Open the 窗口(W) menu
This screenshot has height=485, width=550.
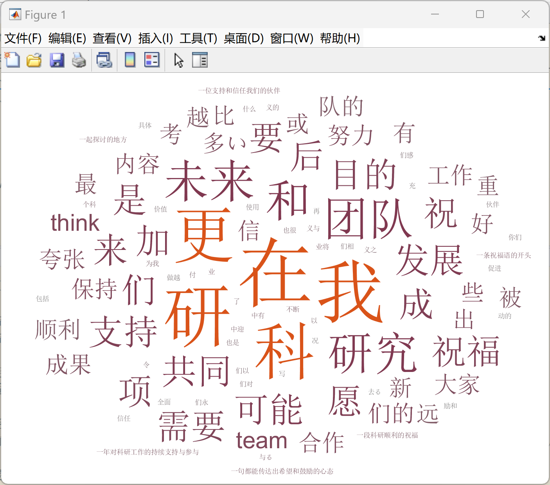click(x=292, y=38)
